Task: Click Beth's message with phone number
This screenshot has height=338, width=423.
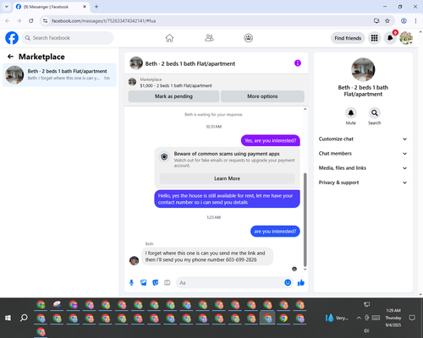Action: pos(207,256)
